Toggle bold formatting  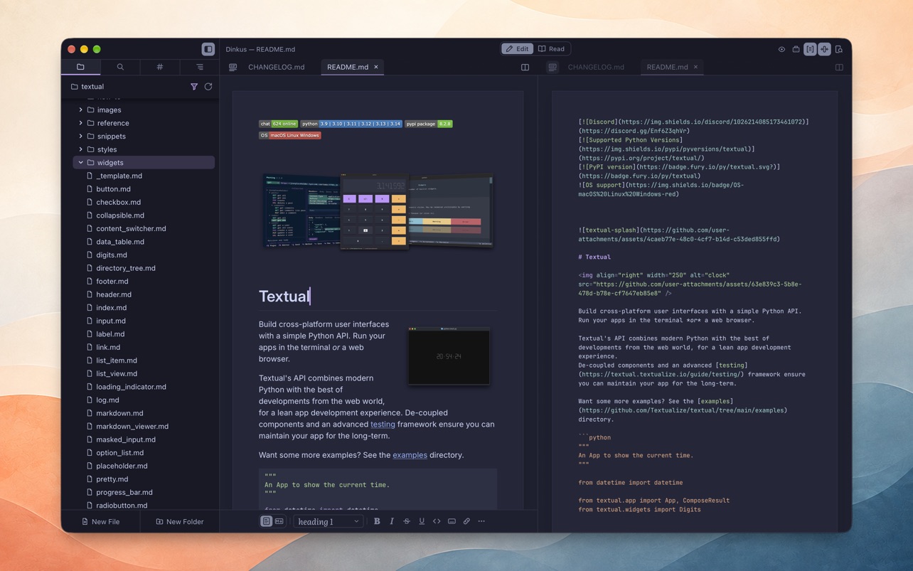click(377, 521)
